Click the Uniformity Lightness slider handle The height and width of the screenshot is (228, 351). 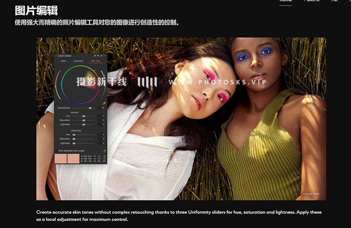tap(74, 143)
